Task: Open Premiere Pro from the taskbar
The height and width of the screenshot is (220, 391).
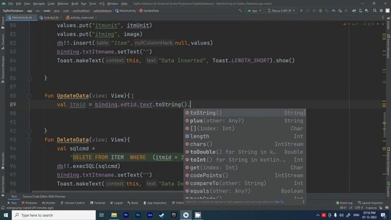Action: (126, 215)
